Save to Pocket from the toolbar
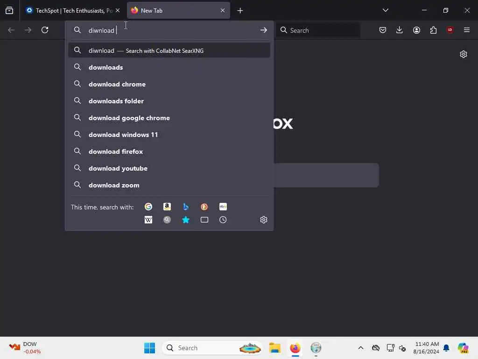 [383, 30]
